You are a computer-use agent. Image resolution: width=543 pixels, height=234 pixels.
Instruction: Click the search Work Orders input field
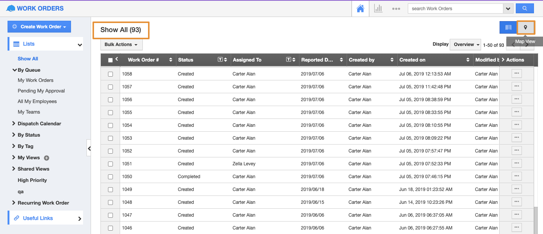[455, 9]
